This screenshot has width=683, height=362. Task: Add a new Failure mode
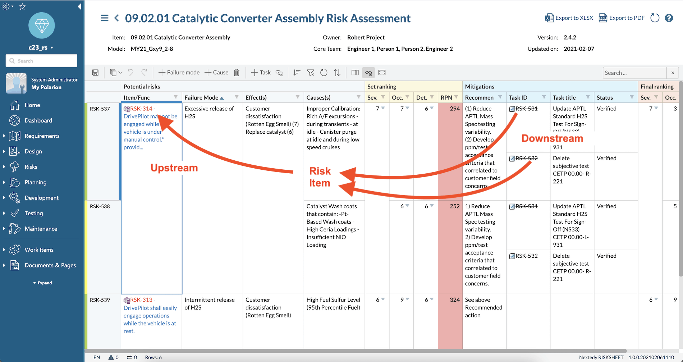point(179,73)
